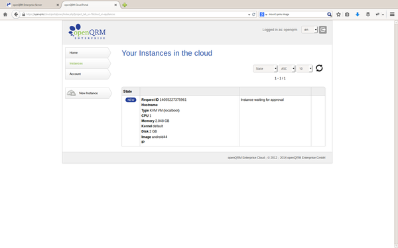Click Request ID 14055227375961 text

pos(164,99)
